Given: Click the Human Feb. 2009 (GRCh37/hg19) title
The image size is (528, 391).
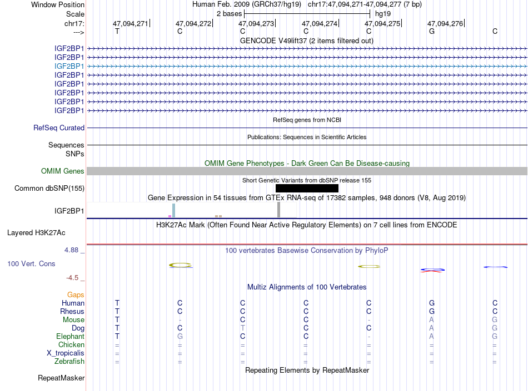Looking at the screenshot, I should click(246, 4).
